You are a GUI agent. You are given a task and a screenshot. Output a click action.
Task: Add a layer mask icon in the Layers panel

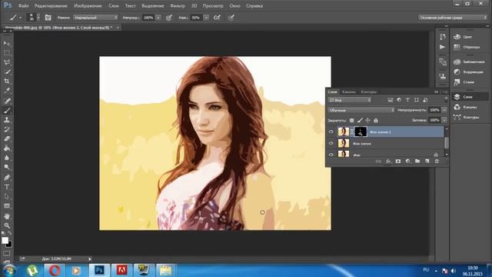tap(398, 161)
